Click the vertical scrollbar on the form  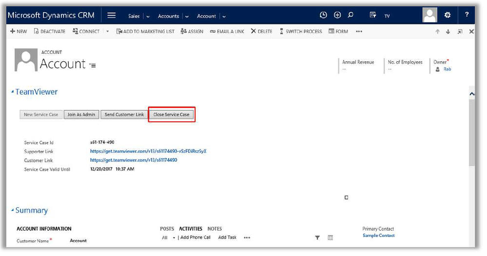click(x=471, y=136)
